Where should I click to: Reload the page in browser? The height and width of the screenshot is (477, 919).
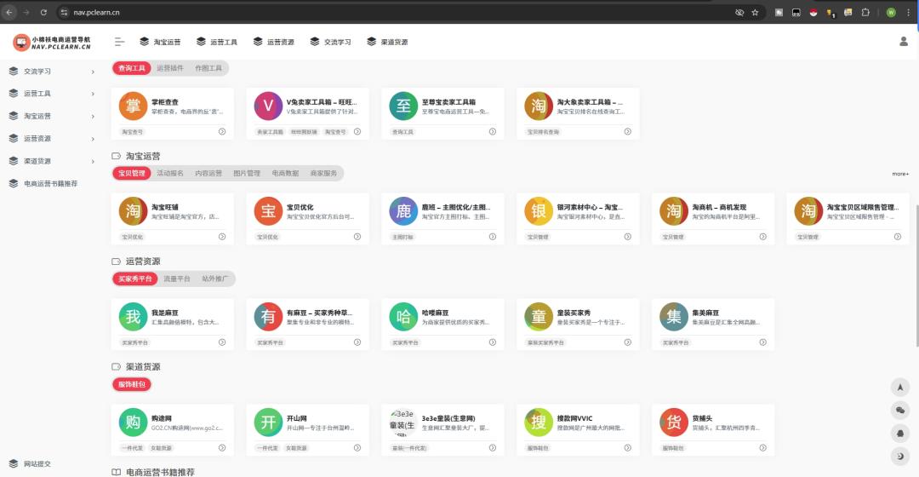(43, 12)
